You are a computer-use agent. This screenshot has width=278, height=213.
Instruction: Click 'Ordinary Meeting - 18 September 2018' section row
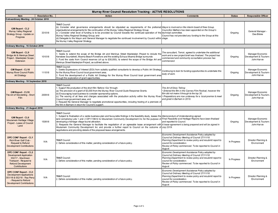pos(138,81)
